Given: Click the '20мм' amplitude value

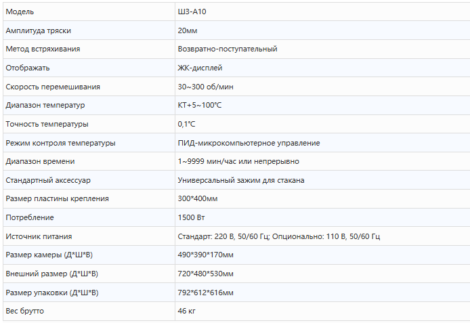Looking at the screenshot, I should click(x=188, y=30).
